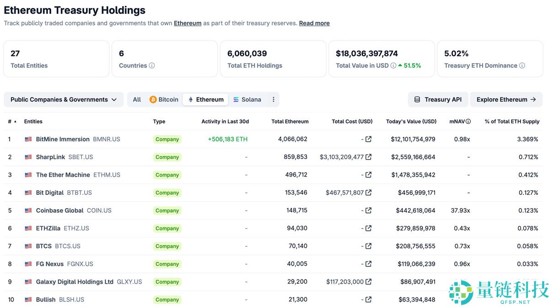The image size is (549, 307).
Task: Click 6,060,039 Total ETH Holdings card
Action: tap(273, 59)
